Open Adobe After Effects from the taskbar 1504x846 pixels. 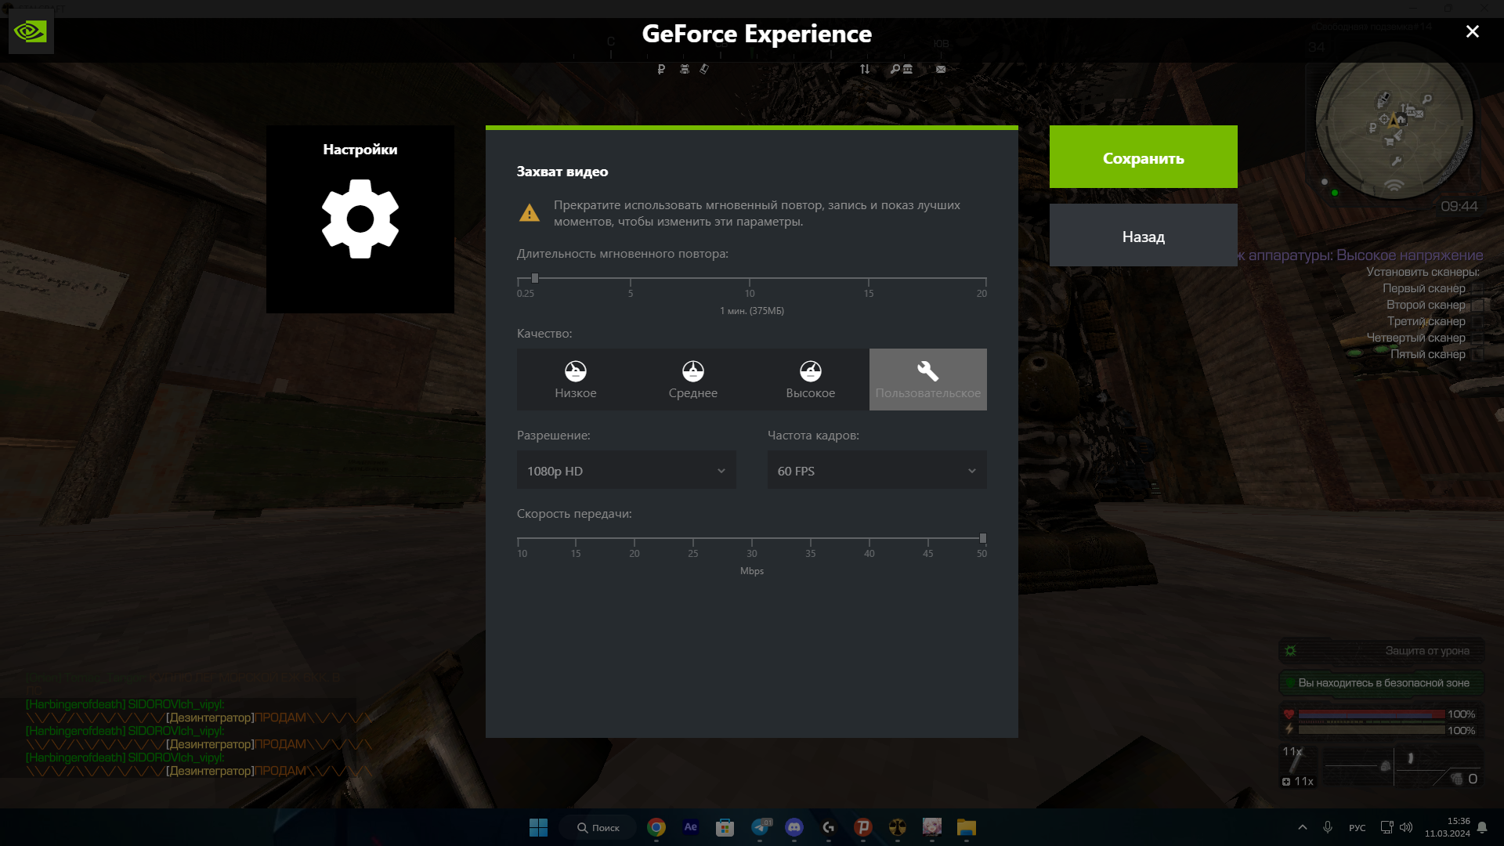click(690, 827)
